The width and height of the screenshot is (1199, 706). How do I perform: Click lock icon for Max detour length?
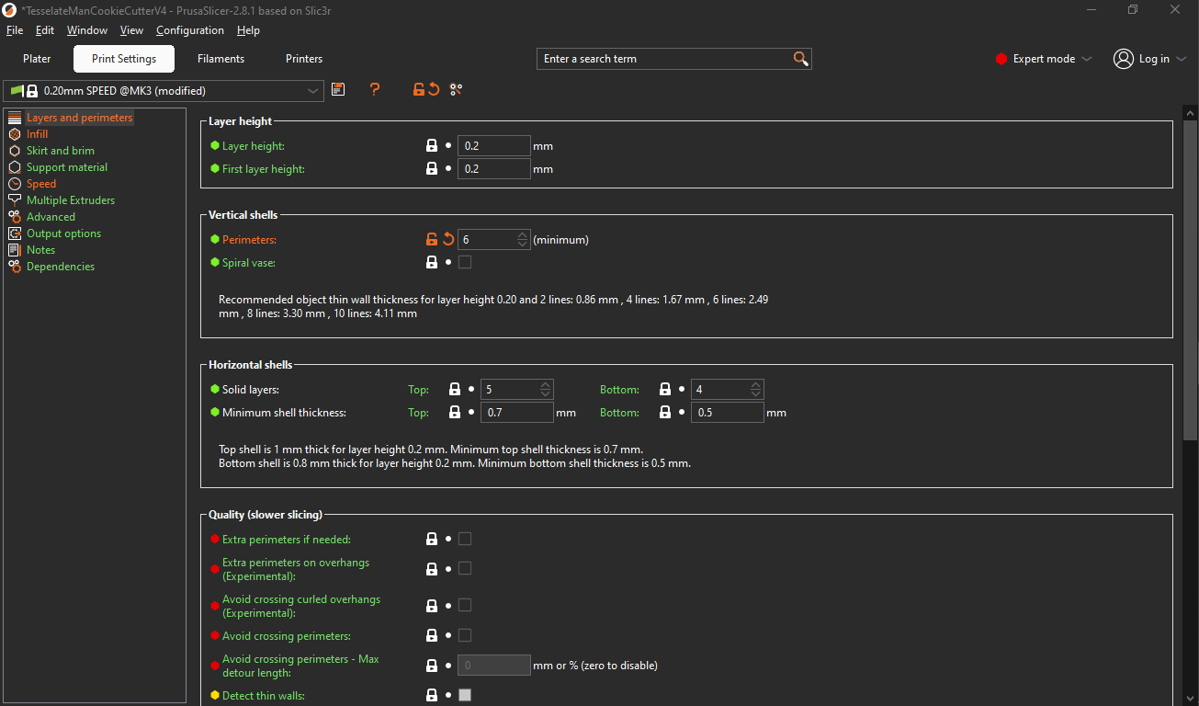[x=432, y=666]
